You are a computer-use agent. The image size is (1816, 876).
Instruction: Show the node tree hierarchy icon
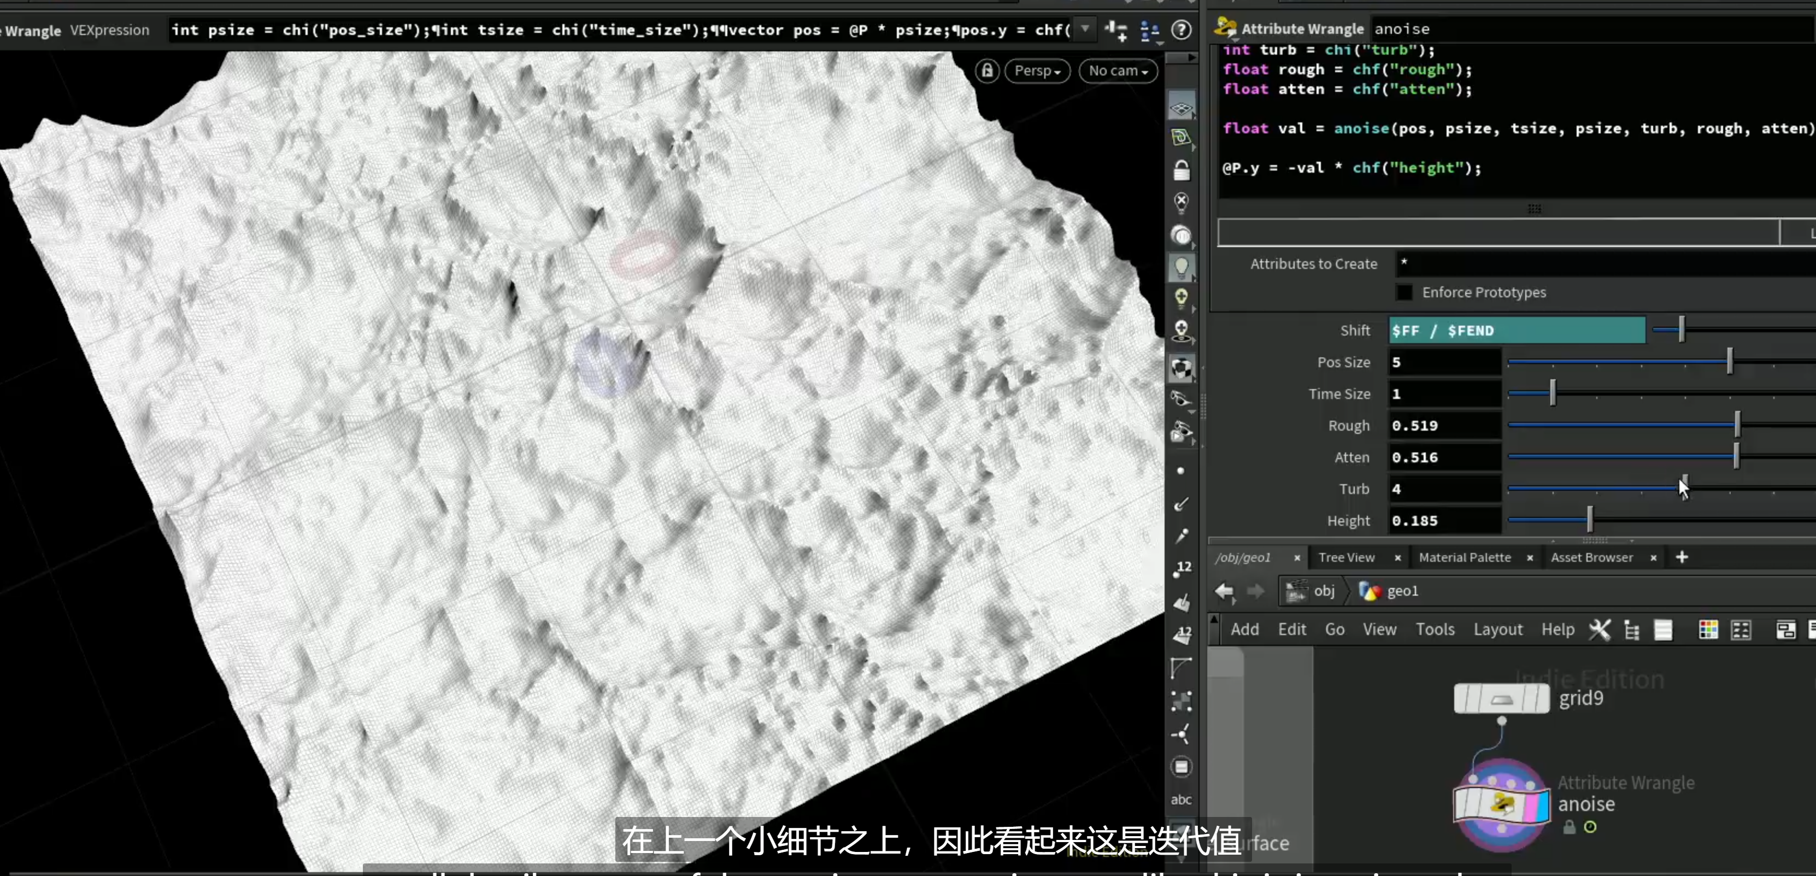pos(1631,630)
